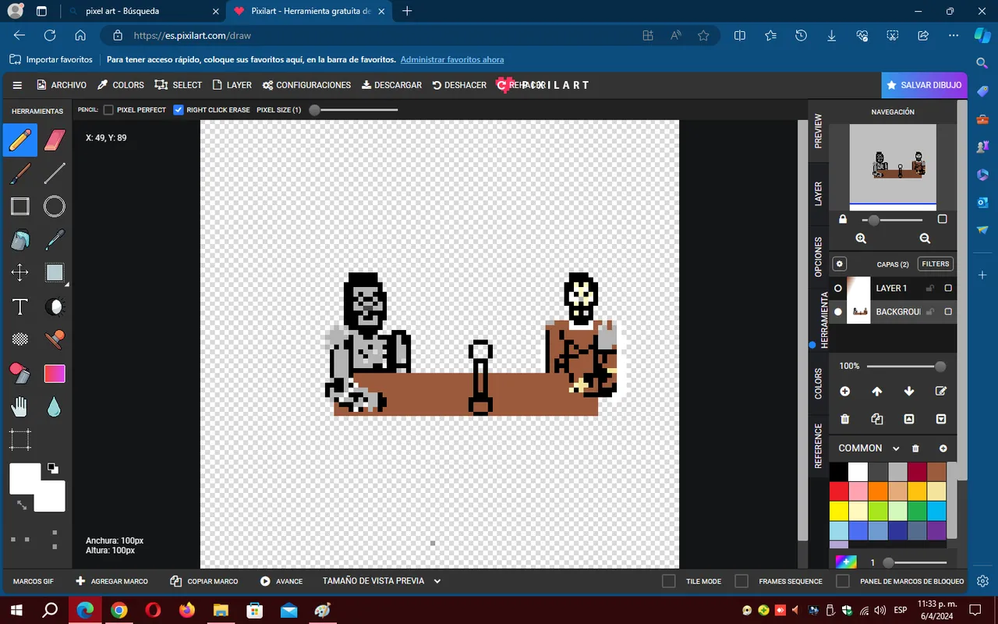Open the hamburger main menu
Image resolution: width=998 pixels, height=624 pixels.
click(x=17, y=85)
